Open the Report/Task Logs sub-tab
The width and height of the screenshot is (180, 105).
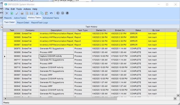click(x=39, y=23)
